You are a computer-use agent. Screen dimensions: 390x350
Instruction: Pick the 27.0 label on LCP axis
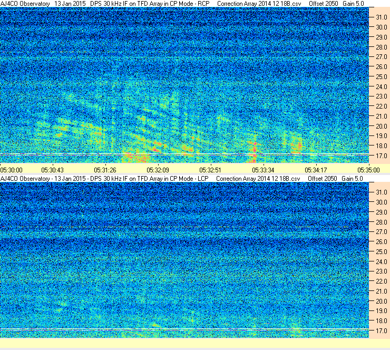pyautogui.click(x=382, y=232)
